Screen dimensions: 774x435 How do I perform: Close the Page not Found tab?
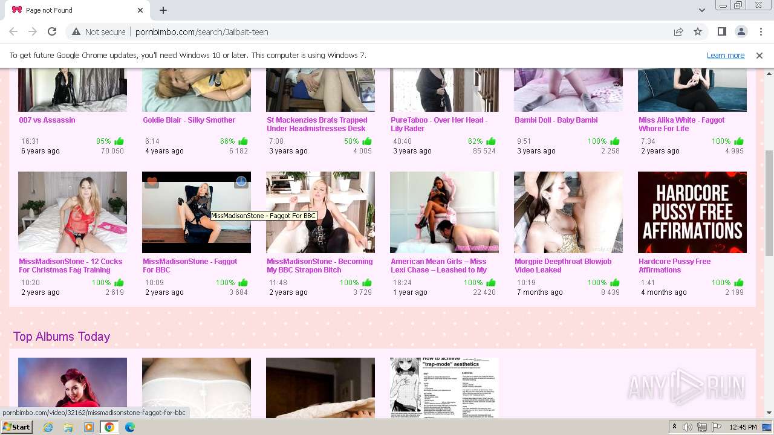140,10
